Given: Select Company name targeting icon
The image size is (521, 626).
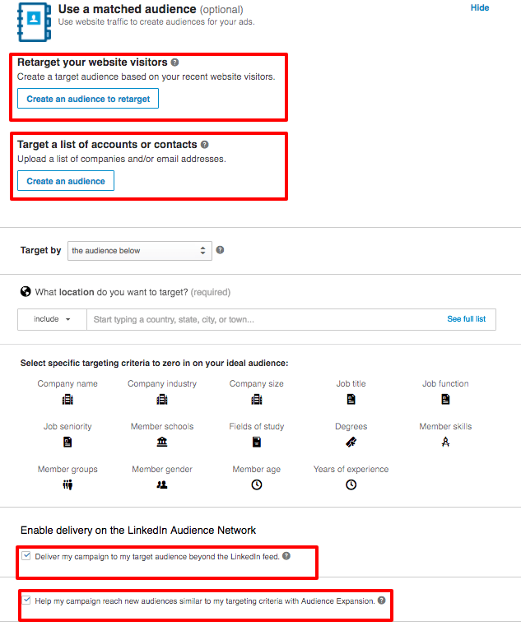Looking at the screenshot, I should point(67,399).
